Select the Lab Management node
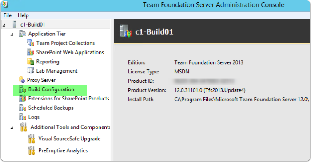The height and width of the screenshot is (162, 311). point(57,71)
